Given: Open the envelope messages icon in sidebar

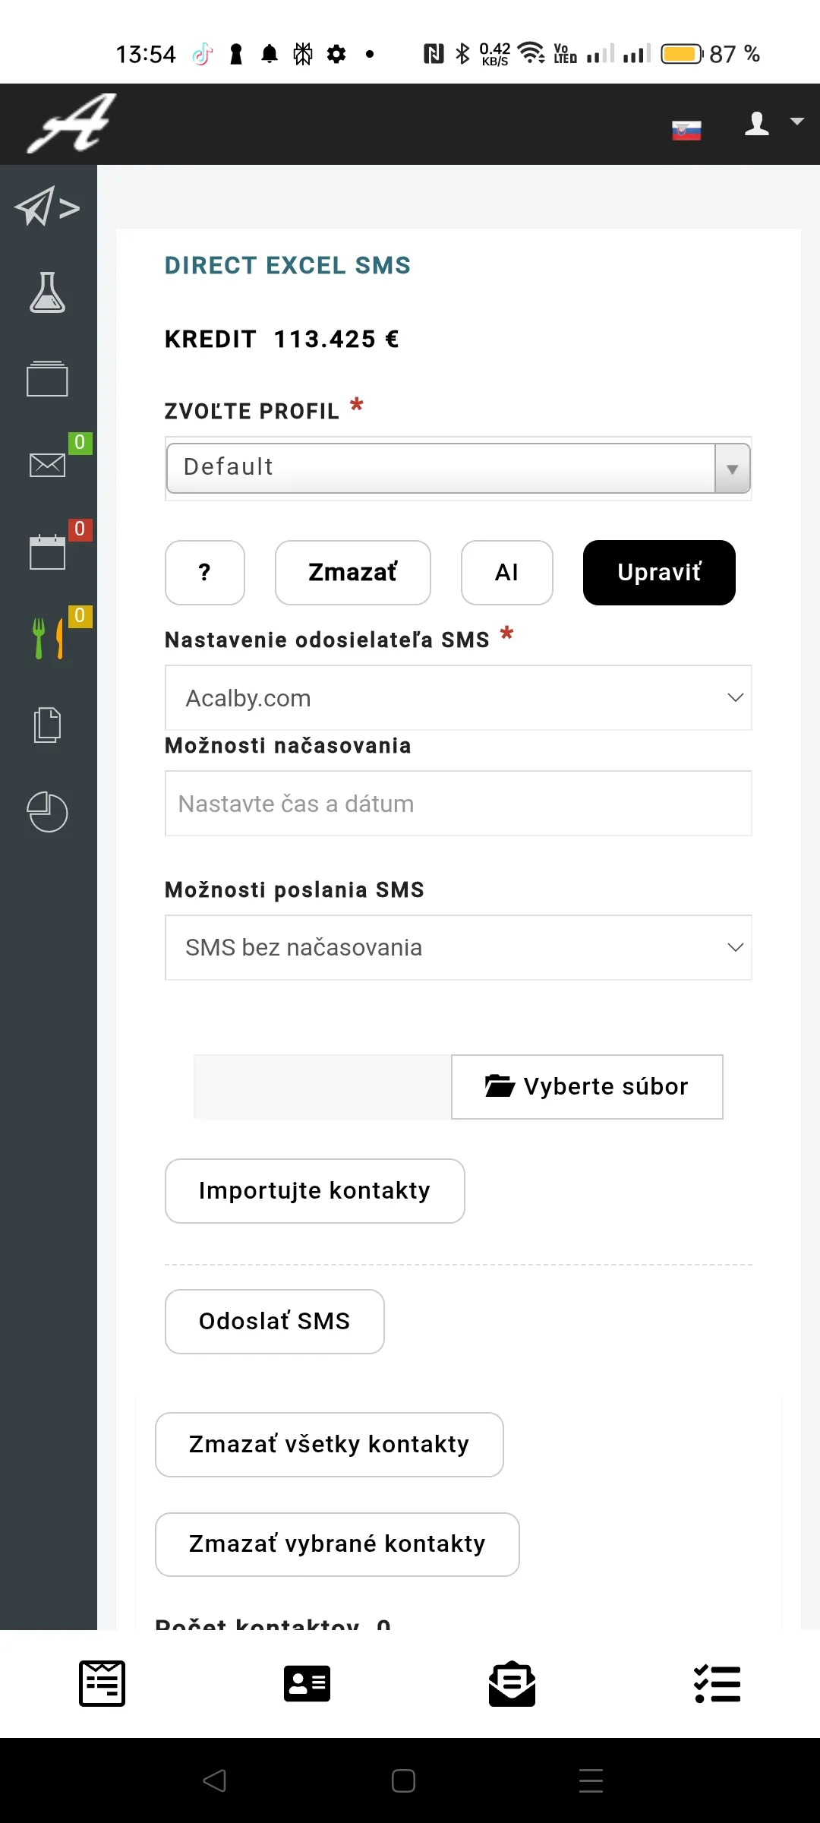Looking at the screenshot, I should pos(47,464).
